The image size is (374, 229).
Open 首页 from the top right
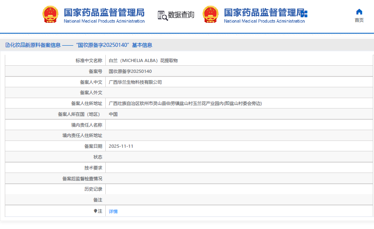tap(359, 20)
